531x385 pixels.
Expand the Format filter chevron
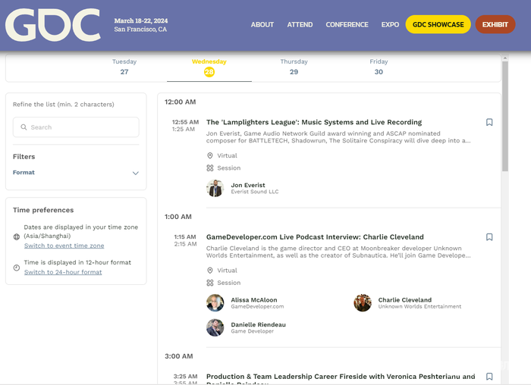[x=136, y=174]
